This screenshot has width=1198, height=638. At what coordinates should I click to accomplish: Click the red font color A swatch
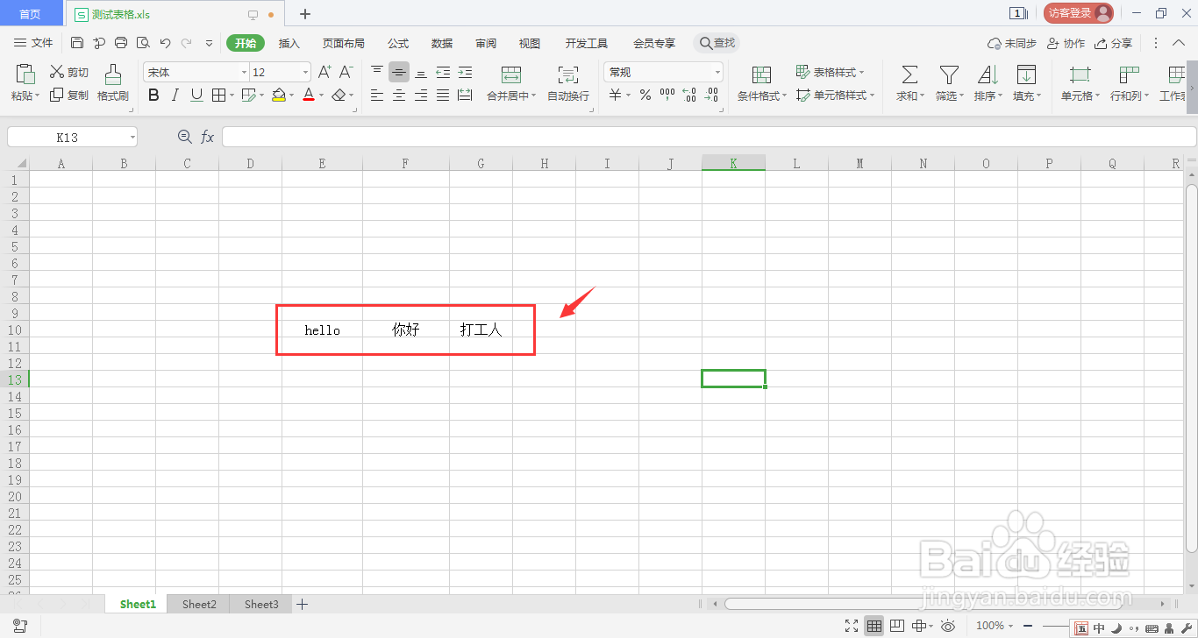(x=309, y=95)
